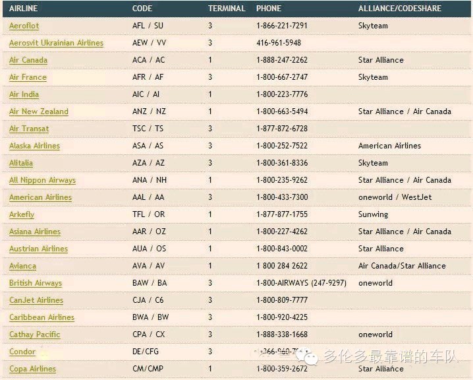Click the Sunwing alliance cell
Image resolution: width=473 pixels, height=380 pixels.
373,214
